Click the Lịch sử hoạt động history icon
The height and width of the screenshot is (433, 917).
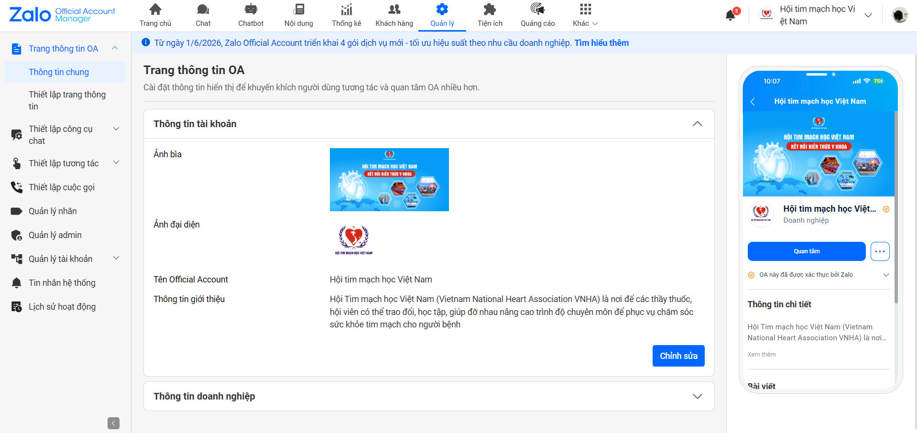tap(17, 307)
